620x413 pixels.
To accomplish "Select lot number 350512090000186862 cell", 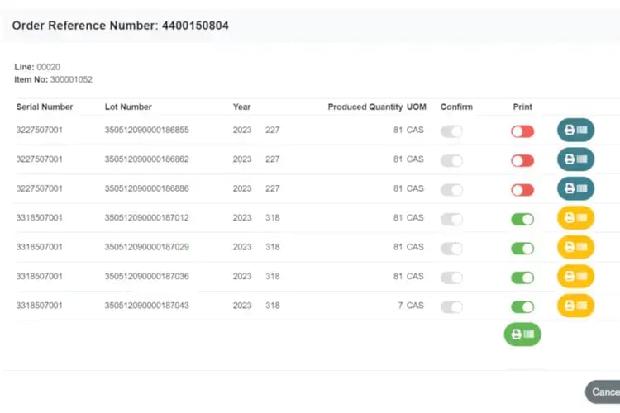I will coord(146,159).
